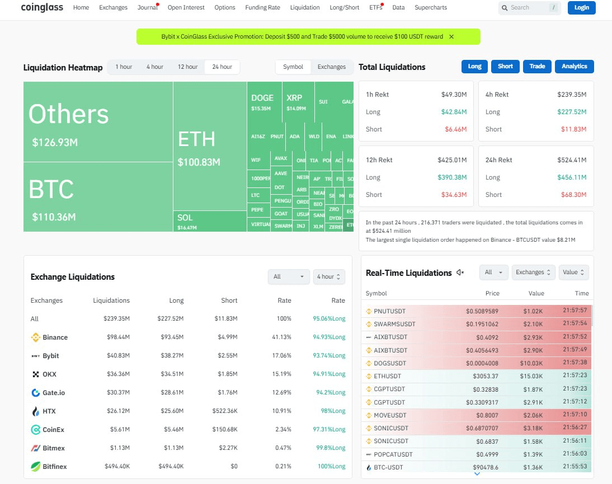This screenshot has width=612, height=484.
Task: Open the Value dropdown
Action: (x=573, y=272)
